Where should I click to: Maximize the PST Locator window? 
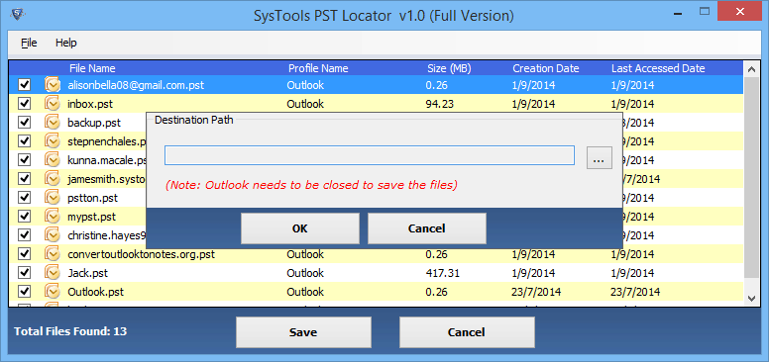(705, 11)
